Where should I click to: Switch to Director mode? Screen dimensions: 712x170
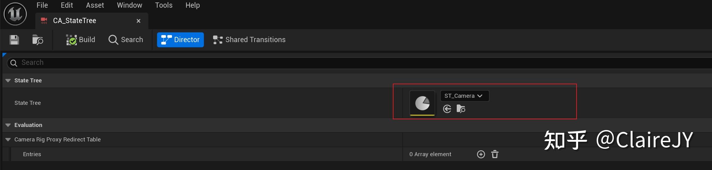tap(180, 40)
